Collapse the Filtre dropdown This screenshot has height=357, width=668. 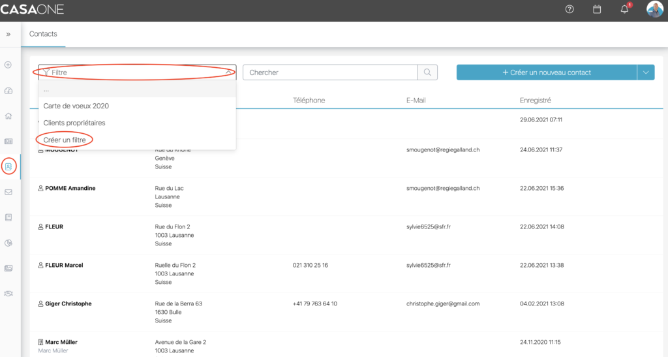click(227, 72)
